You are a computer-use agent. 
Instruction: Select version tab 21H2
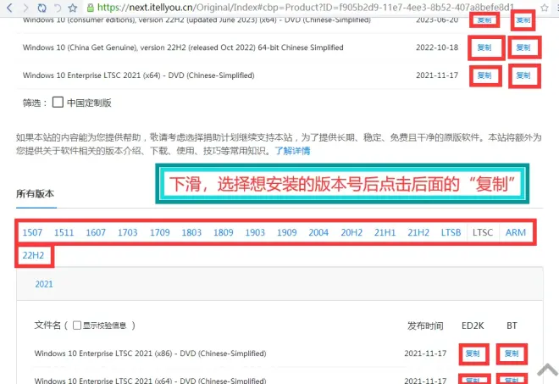pos(418,232)
